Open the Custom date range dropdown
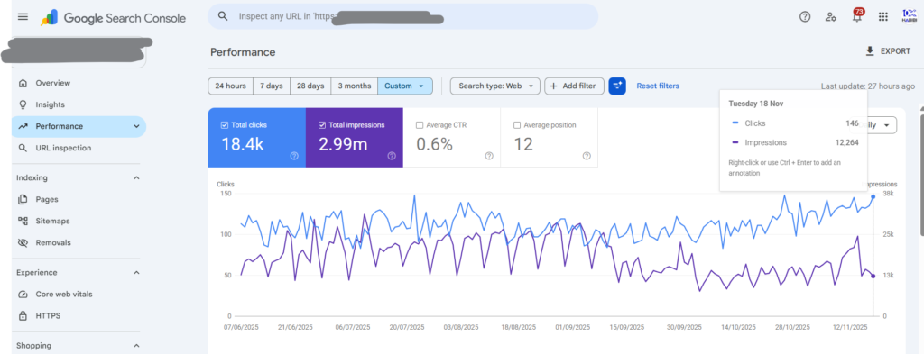Screen dimensions: 924x354 tap(405, 86)
